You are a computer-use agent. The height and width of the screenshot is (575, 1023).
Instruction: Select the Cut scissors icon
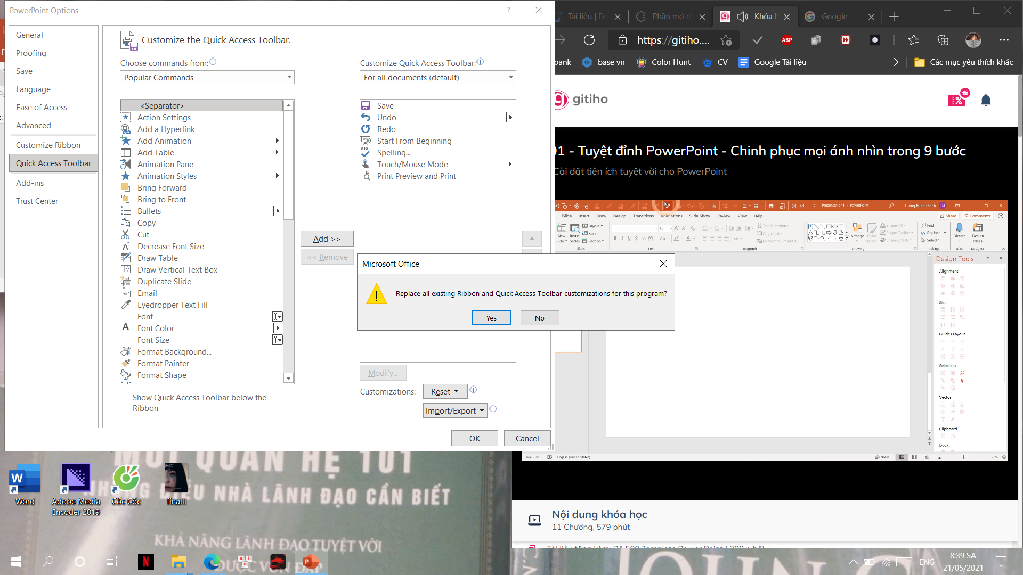tap(126, 234)
